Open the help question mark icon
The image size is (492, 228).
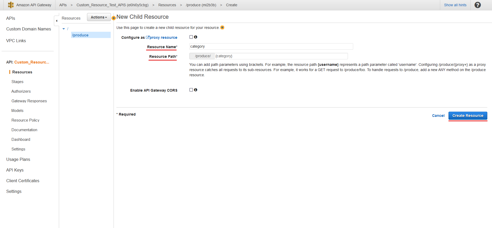click(x=478, y=5)
